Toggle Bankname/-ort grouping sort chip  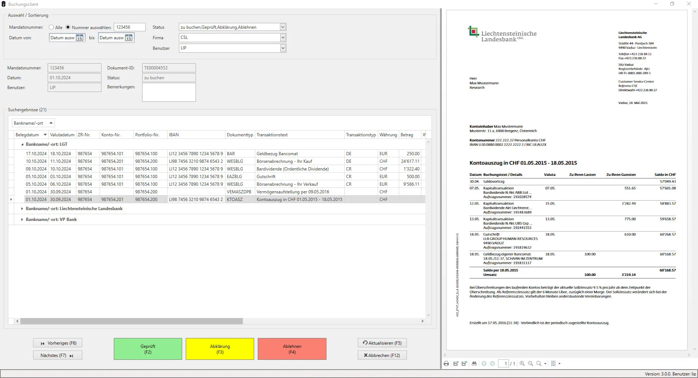33,123
